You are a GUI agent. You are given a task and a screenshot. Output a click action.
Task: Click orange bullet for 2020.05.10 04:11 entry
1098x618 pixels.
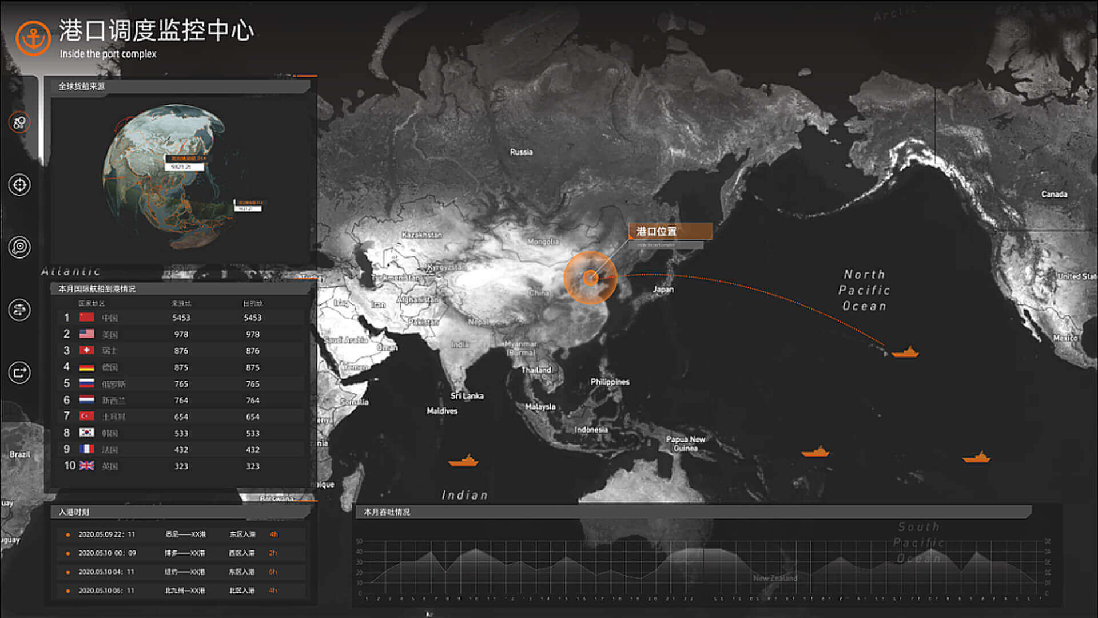[x=68, y=572]
